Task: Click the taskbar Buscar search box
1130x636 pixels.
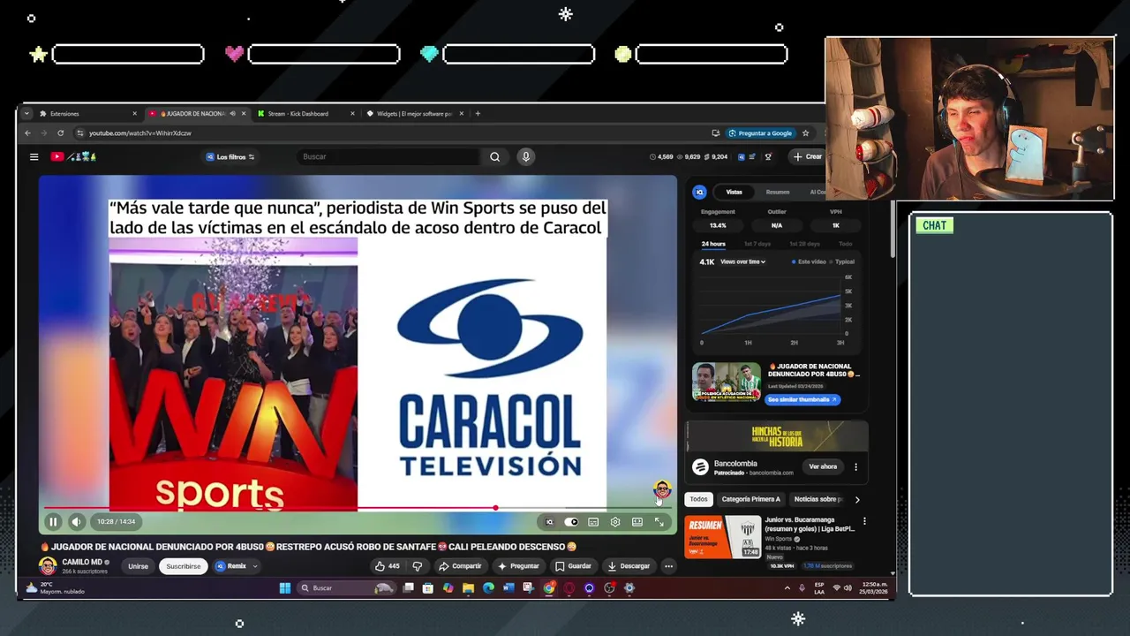Action: (347, 587)
